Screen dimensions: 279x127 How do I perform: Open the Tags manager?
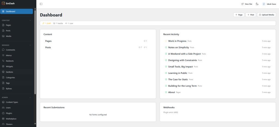coord(8,83)
